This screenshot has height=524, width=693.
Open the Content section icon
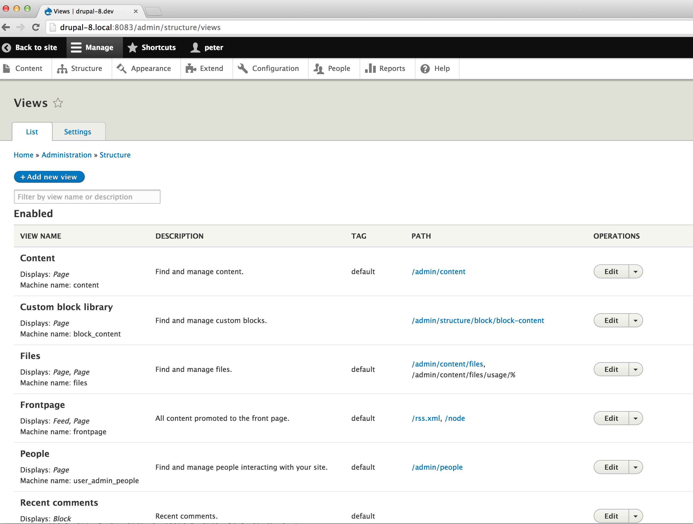7,68
